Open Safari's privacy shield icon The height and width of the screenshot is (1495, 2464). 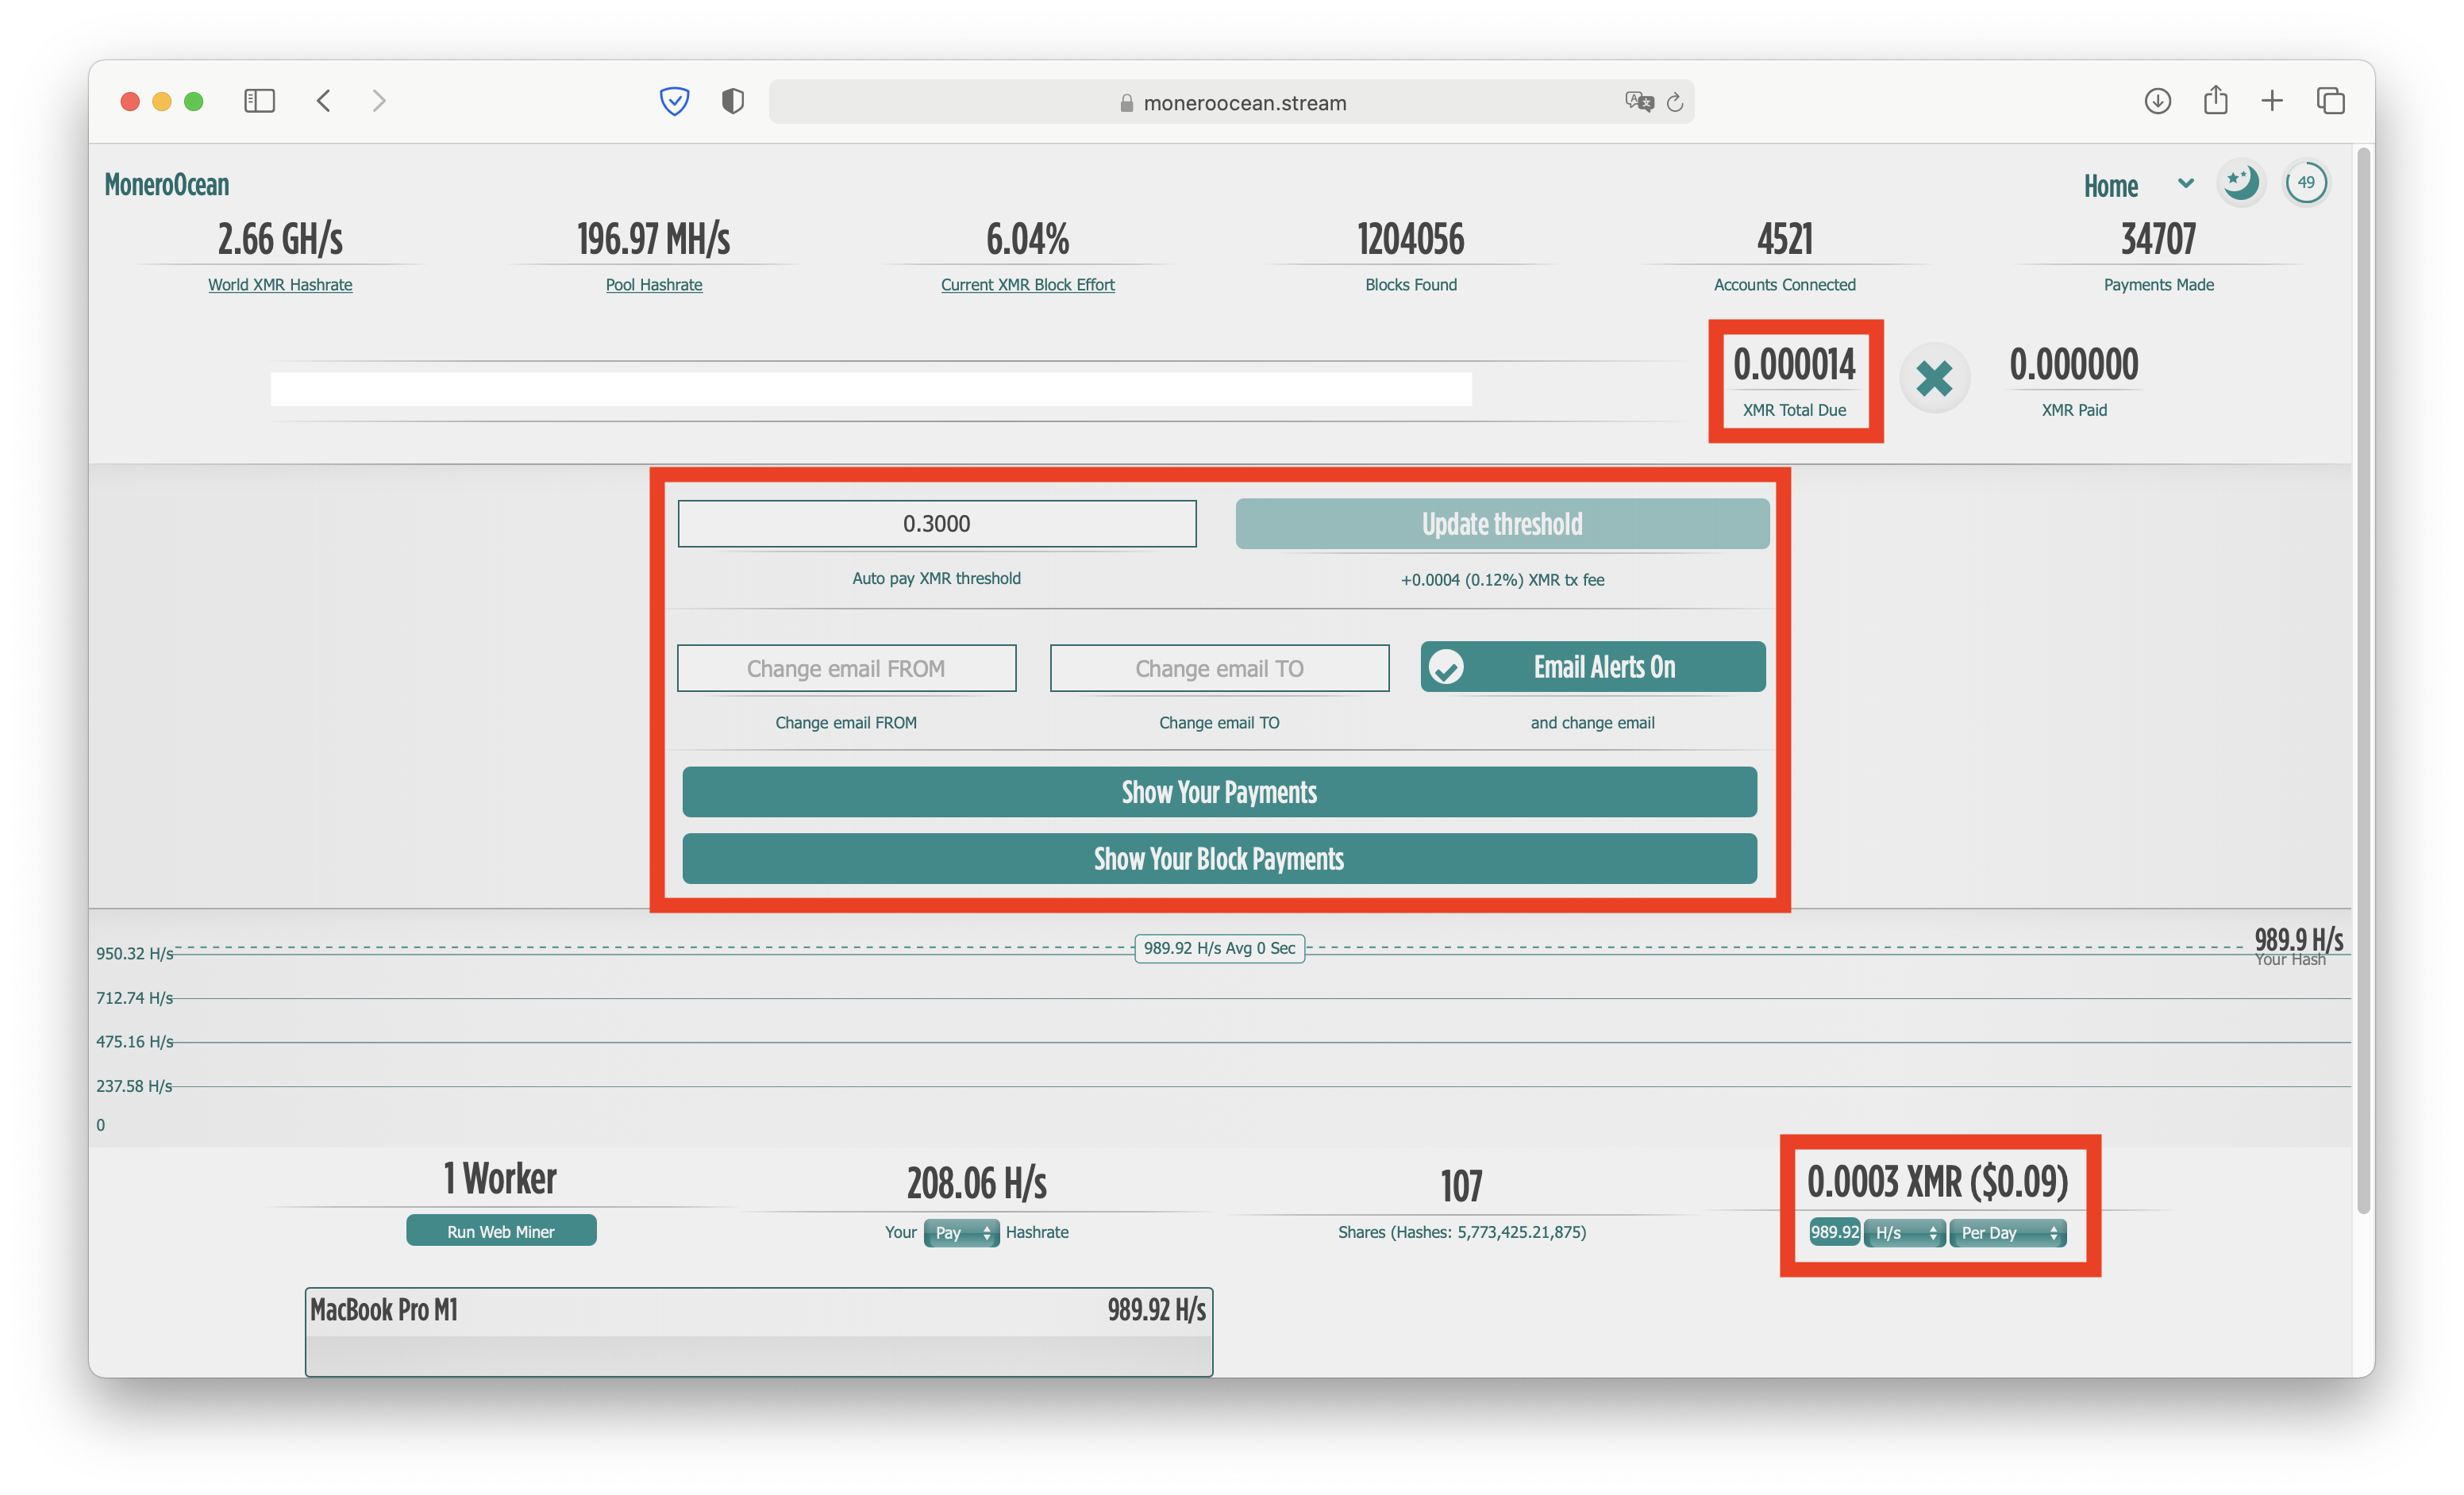(733, 101)
